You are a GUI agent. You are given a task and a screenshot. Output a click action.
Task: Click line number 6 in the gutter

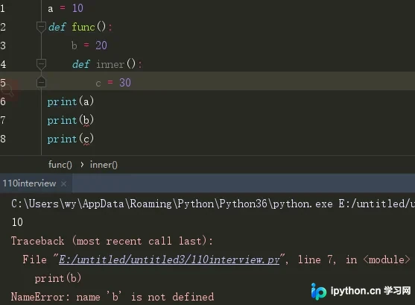click(x=3, y=101)
